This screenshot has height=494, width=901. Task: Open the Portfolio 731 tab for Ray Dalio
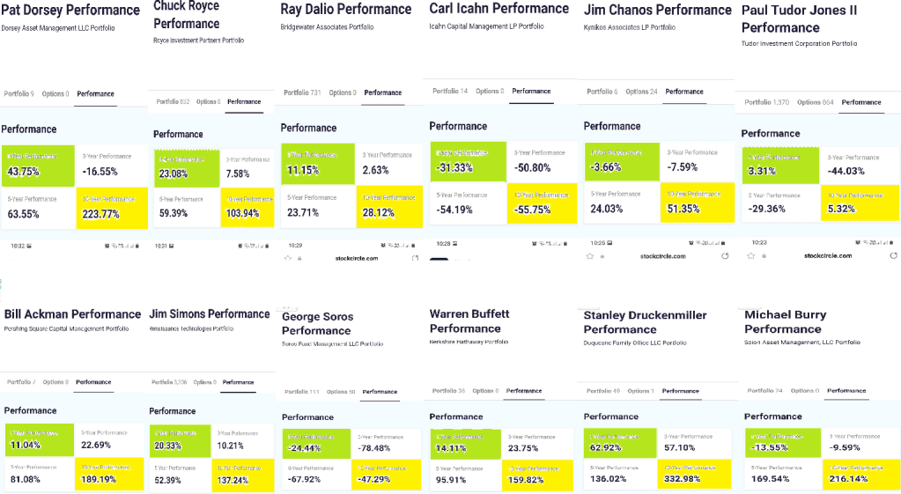click(x=302, y=92)
